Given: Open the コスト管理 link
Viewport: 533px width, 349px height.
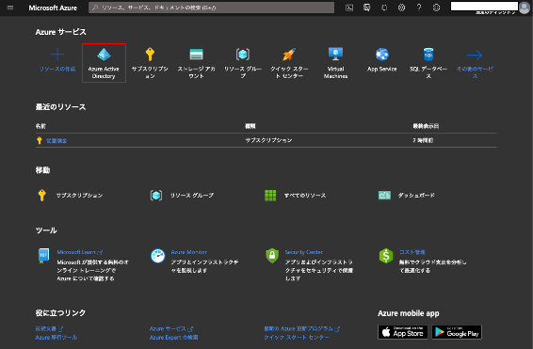Looking at the screenshot, I should tap(412, 252).
